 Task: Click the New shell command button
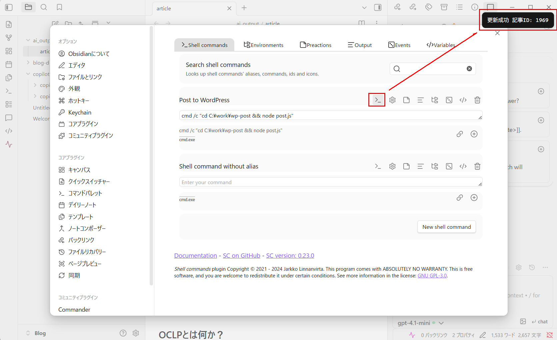[x=446, y=227]
